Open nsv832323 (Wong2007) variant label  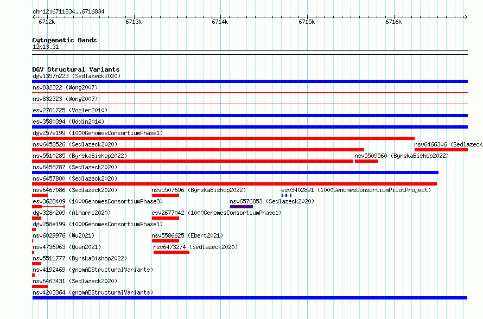65,99
